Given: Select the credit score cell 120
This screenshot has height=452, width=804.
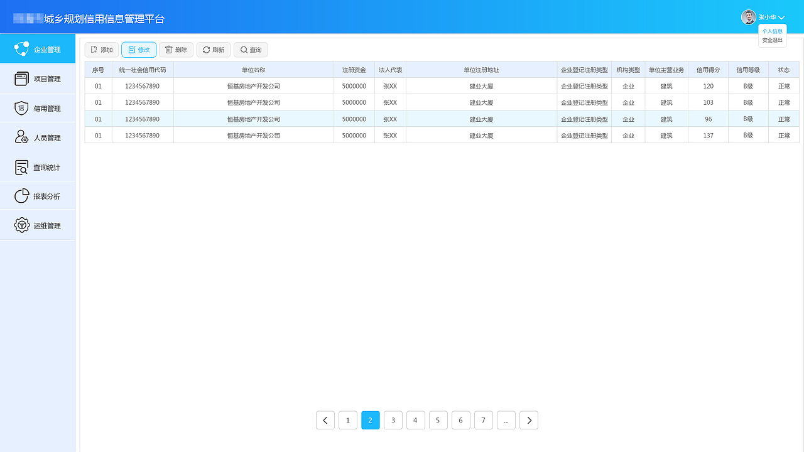Looking at the screenshot, I should point(709,86).
